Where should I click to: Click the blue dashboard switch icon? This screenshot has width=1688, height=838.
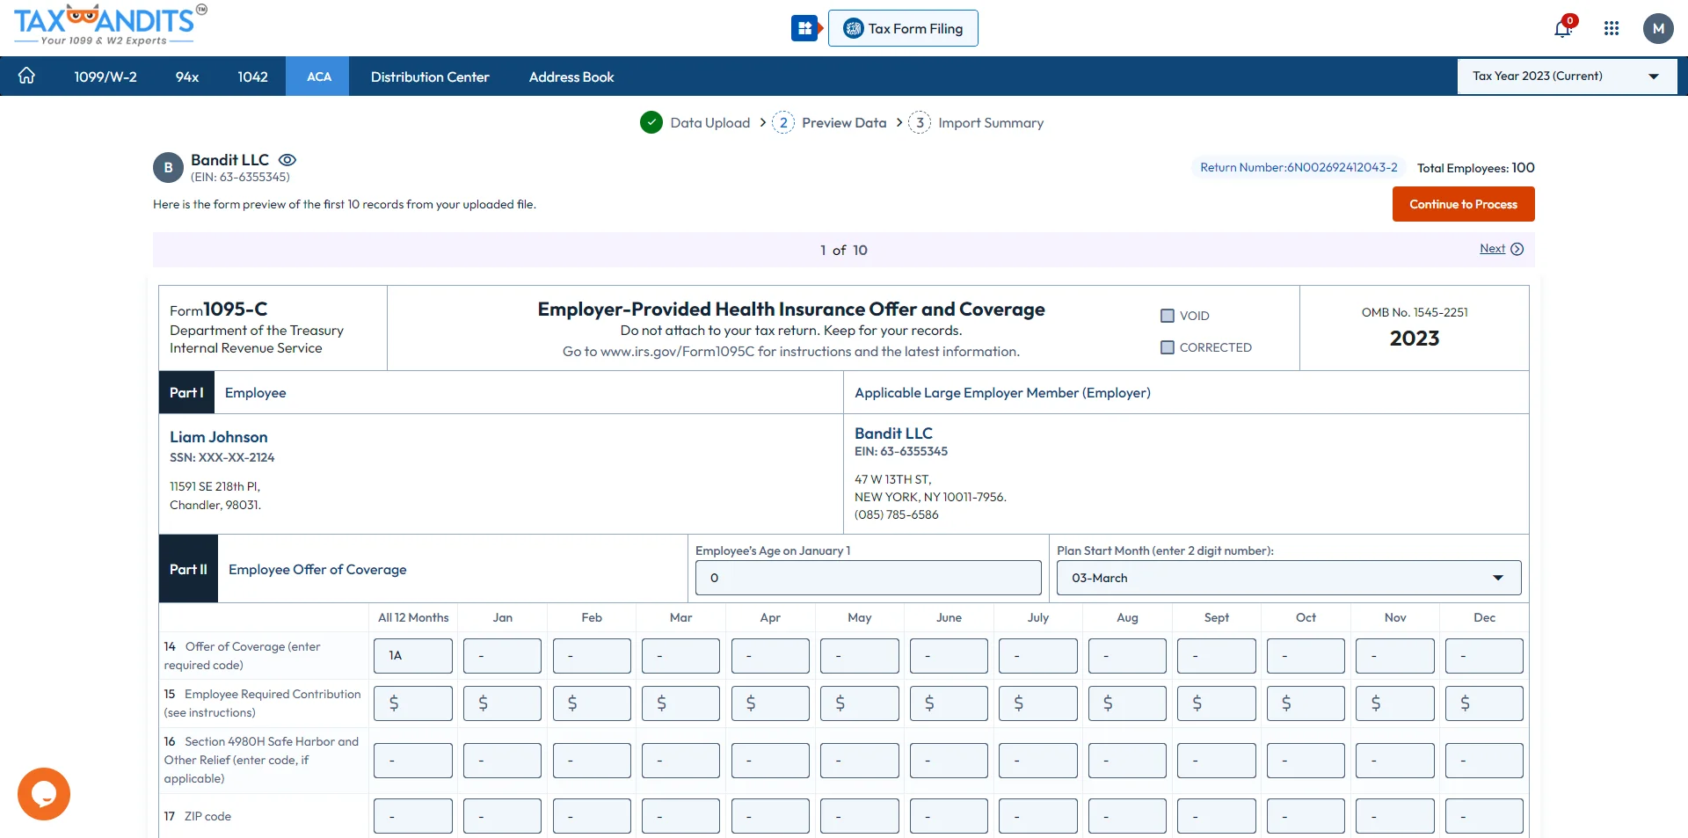(804, 28)
